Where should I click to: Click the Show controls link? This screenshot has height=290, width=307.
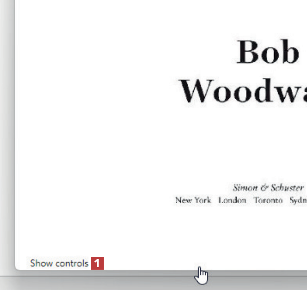coord(59,263)
